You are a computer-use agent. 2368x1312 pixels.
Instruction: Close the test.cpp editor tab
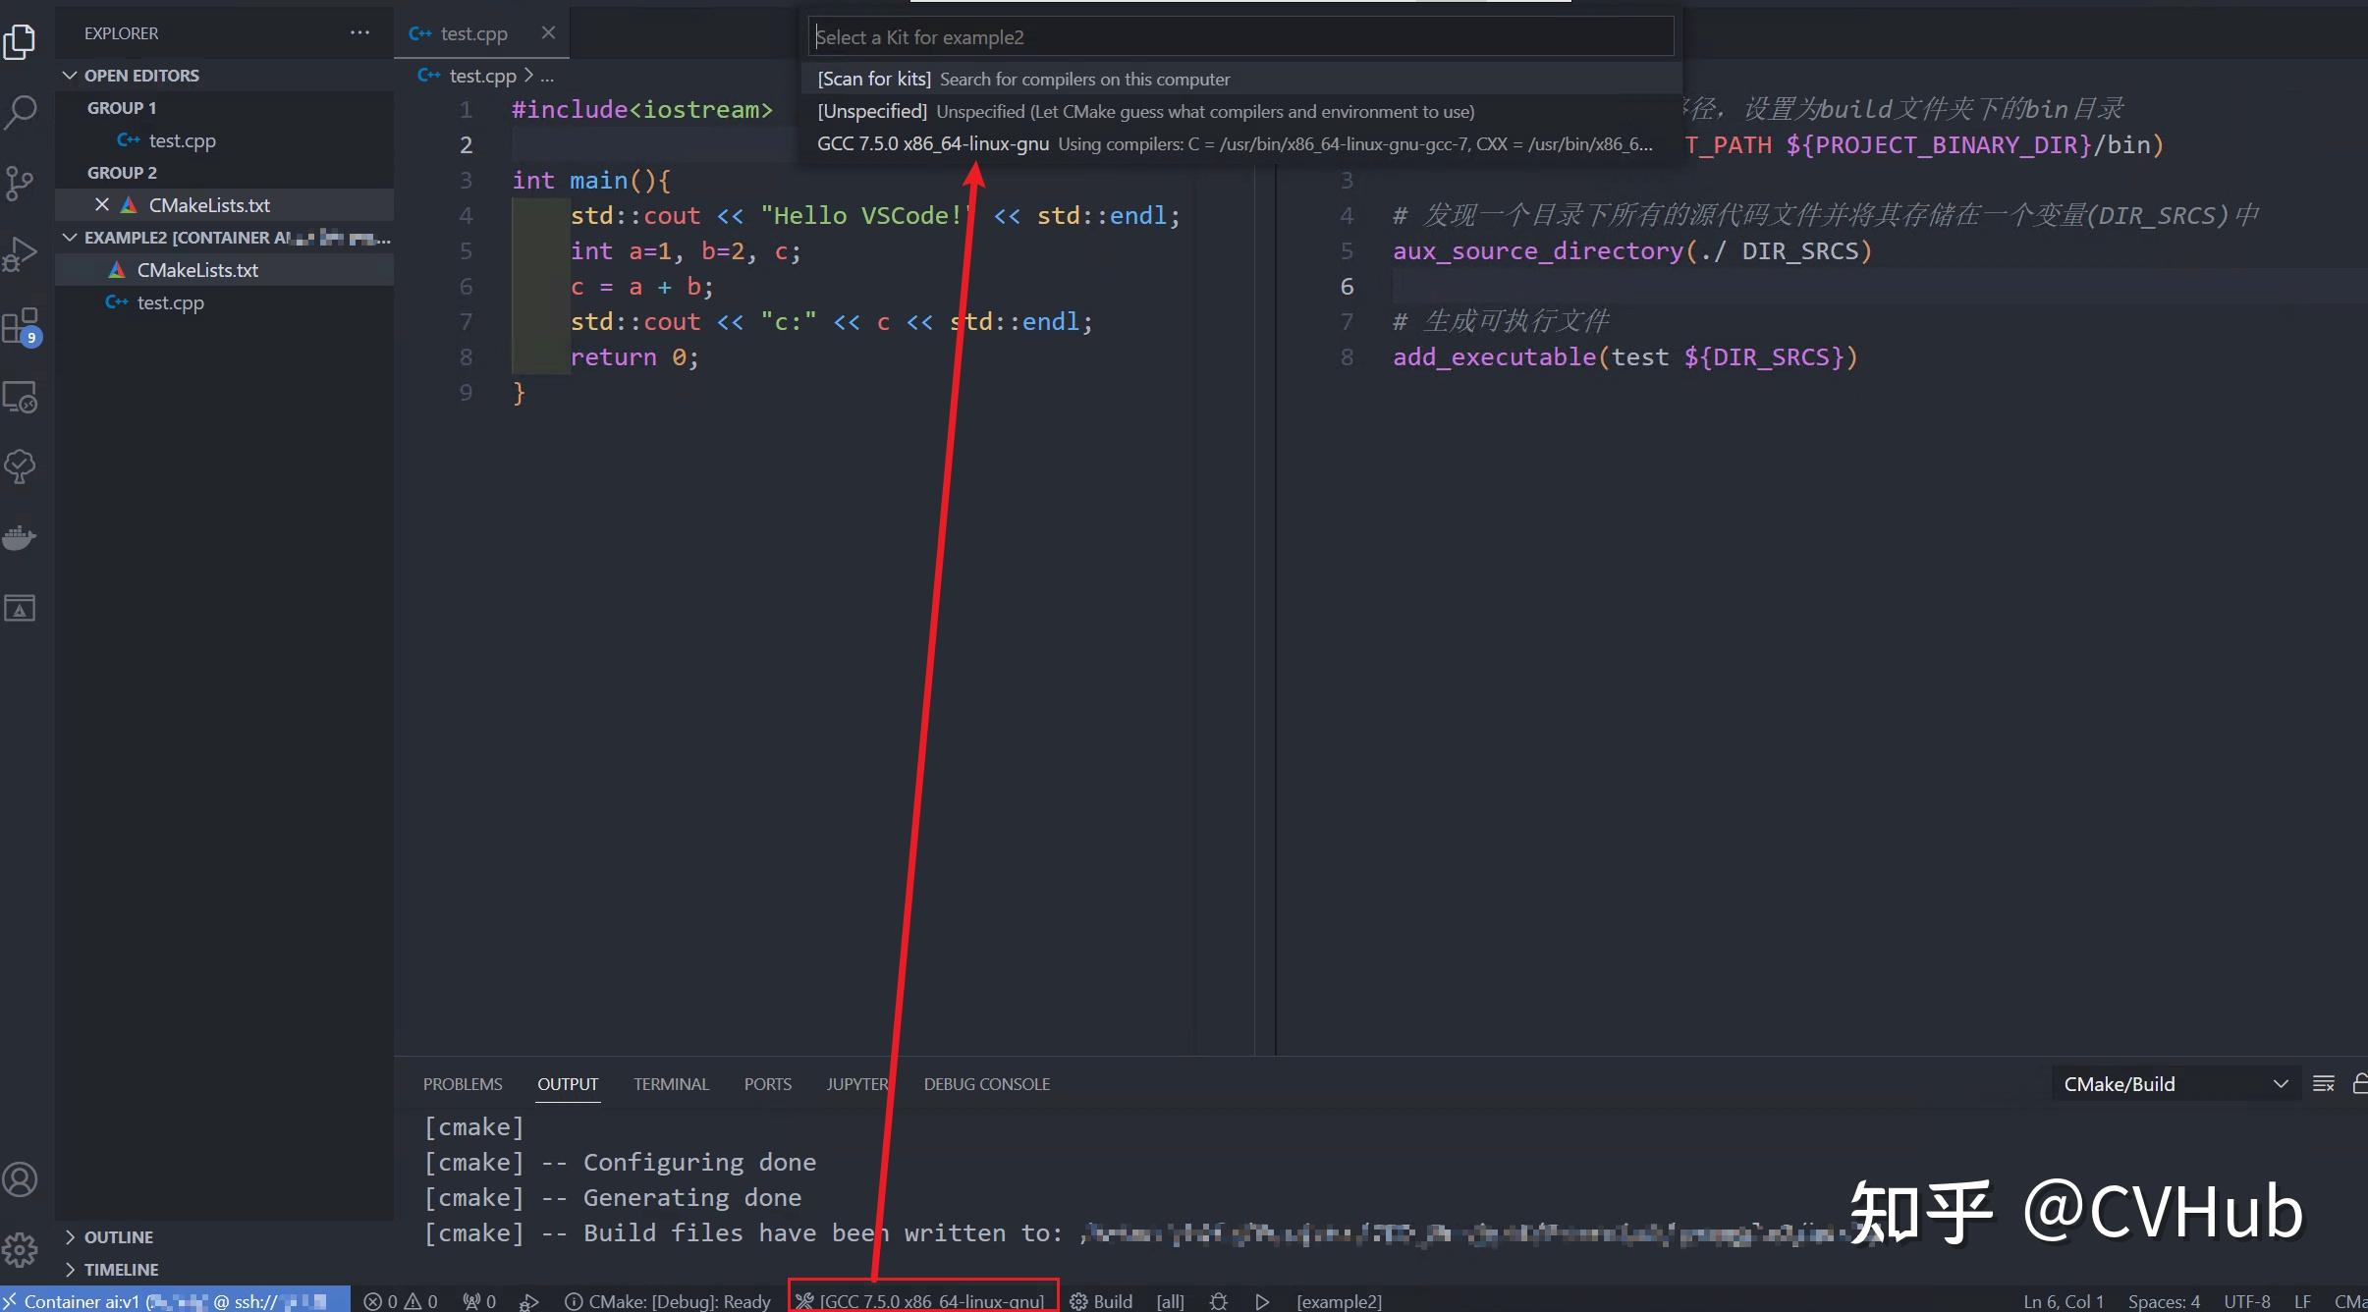[548, 33]
